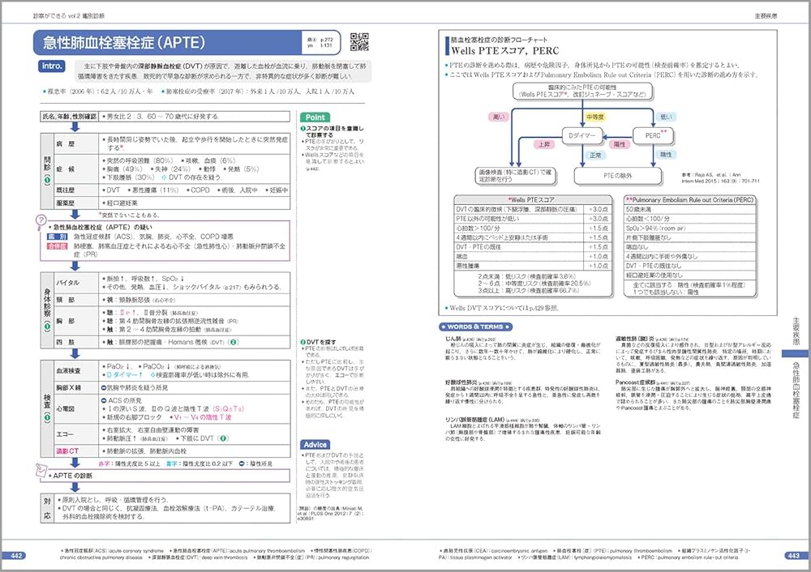The width and height of the screenshot is (811, 572).
Task: Select the Point label icon
Action: pyautogui.click(x=315, y=117)
